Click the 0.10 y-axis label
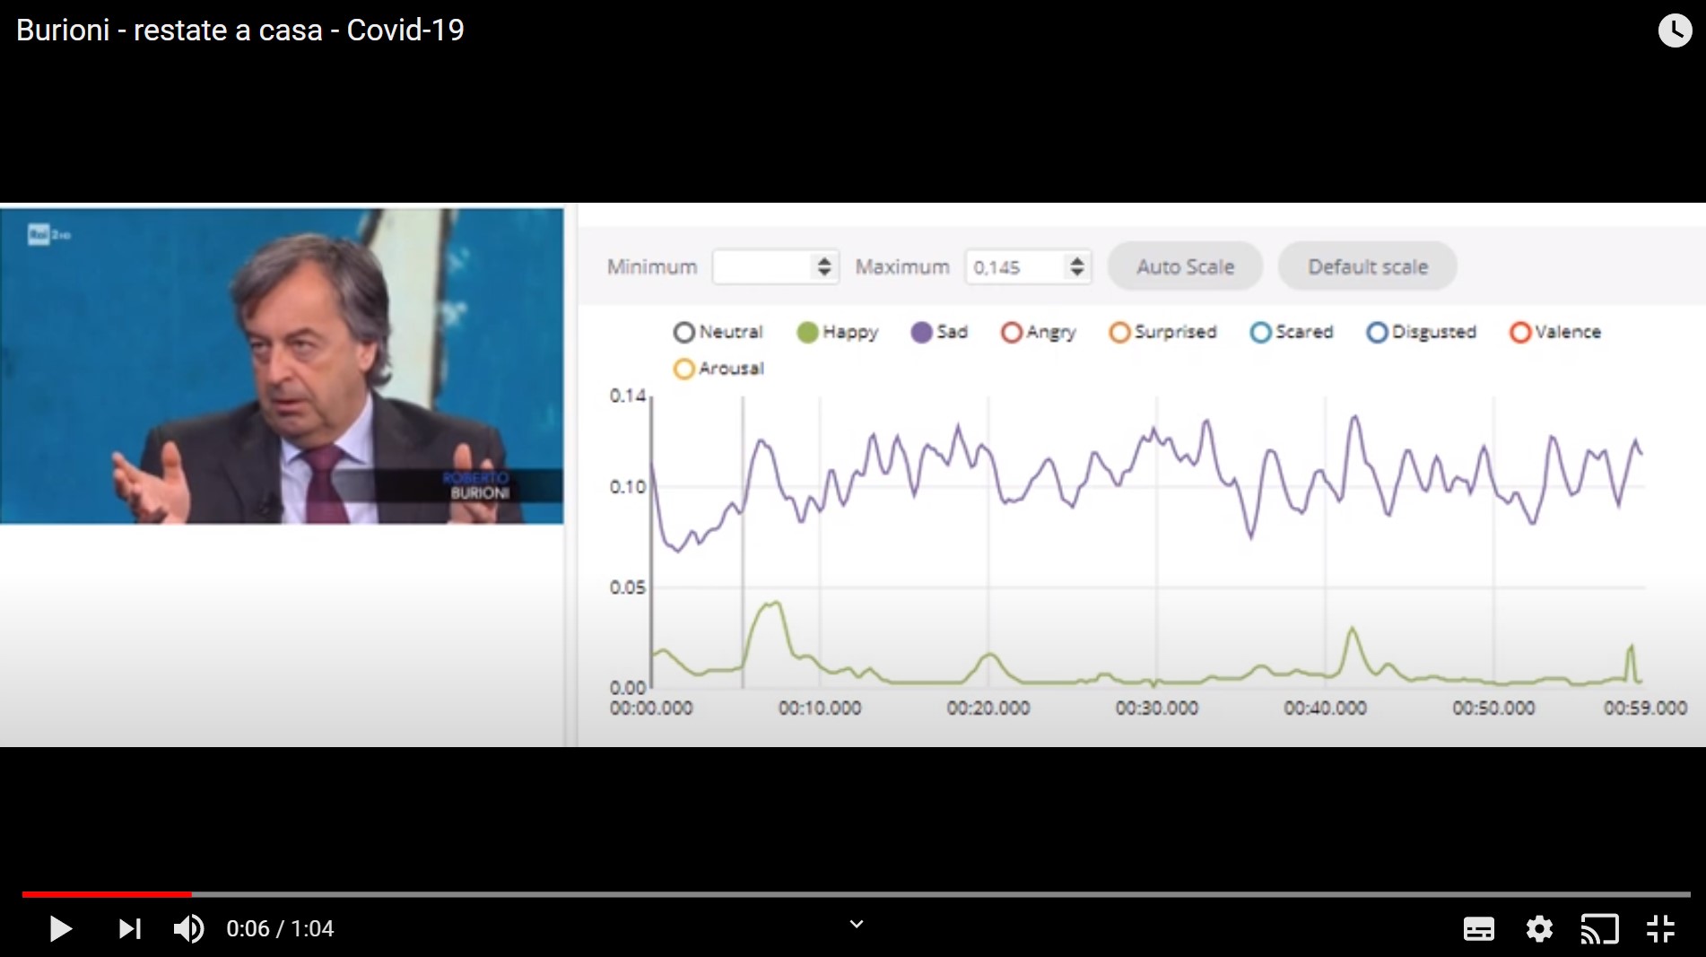The width and height of the screenshot is (1706, 957). tap(627, 487)
